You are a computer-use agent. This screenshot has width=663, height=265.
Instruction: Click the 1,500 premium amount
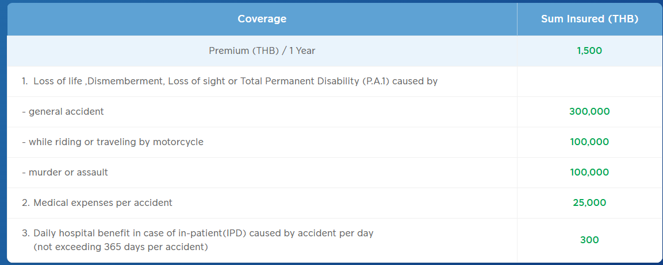coord(589,51)
